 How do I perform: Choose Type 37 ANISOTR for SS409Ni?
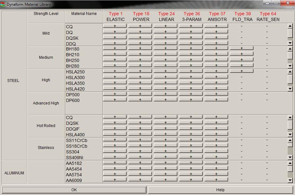pos(216,157)
